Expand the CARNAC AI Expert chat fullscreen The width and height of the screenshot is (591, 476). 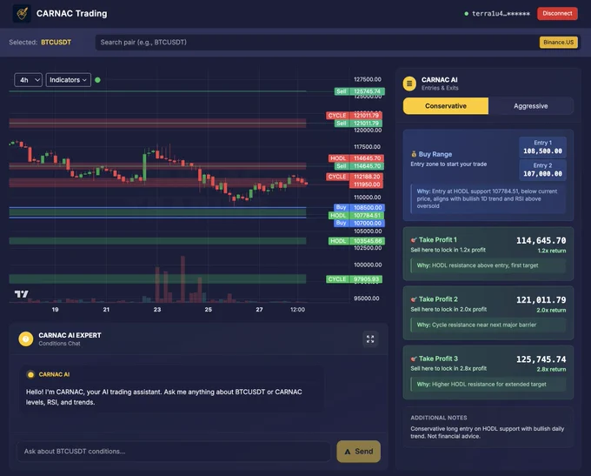click(370, 339)
